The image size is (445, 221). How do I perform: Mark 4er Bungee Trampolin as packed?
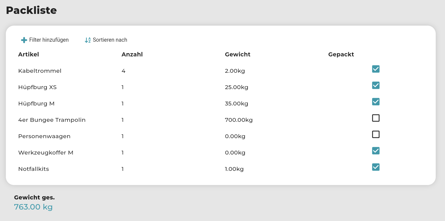[376, 118]
